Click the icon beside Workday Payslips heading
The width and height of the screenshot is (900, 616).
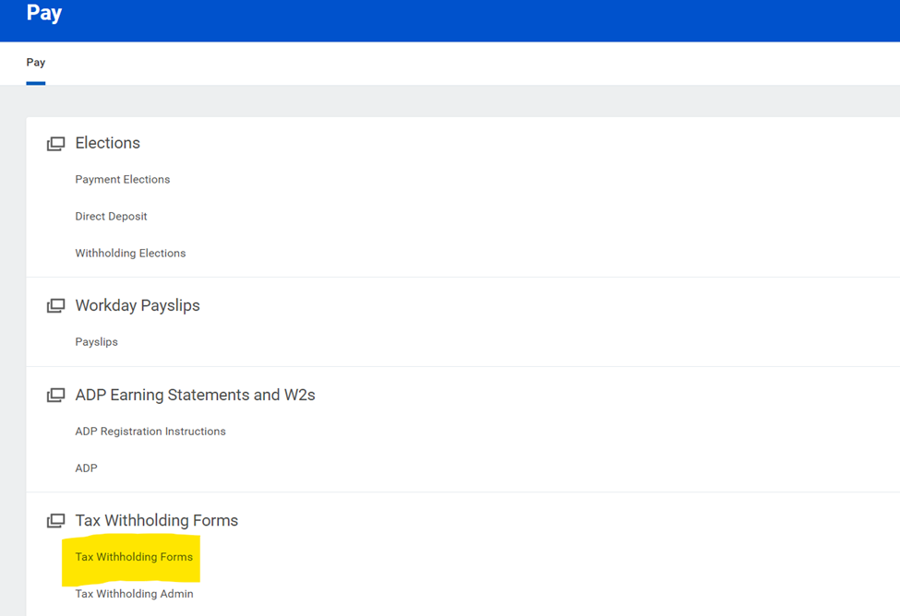click(56, 306)
